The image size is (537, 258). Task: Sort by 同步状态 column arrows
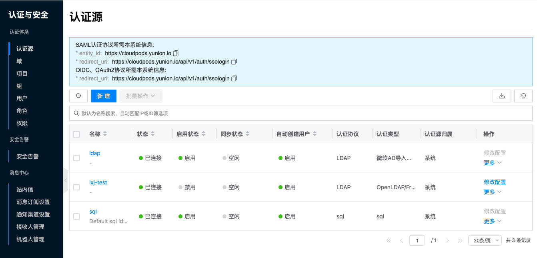point(247,134)
